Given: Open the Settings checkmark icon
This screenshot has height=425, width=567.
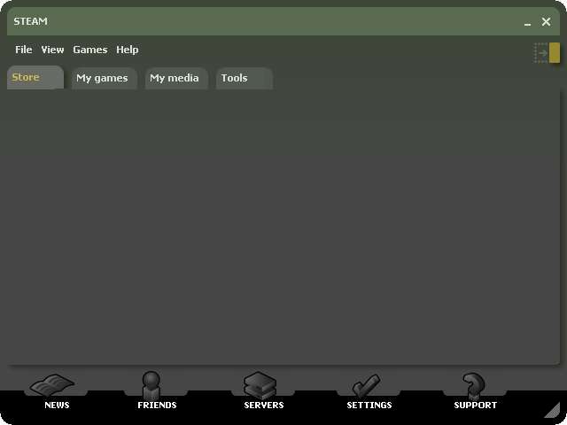Looking at the screenshot, I should coord(366,386).
